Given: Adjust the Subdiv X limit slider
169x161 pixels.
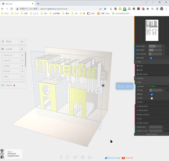Looking at the screenshot, I should pyautogui.click(x=156, y=131).
